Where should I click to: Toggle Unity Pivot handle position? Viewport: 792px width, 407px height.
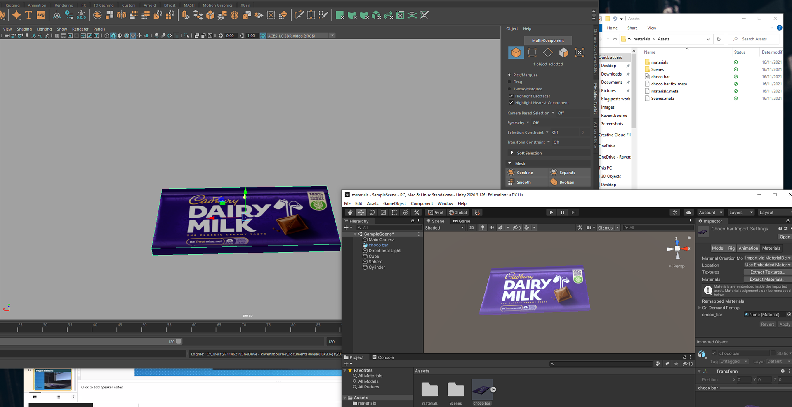(x=436, y=213)
